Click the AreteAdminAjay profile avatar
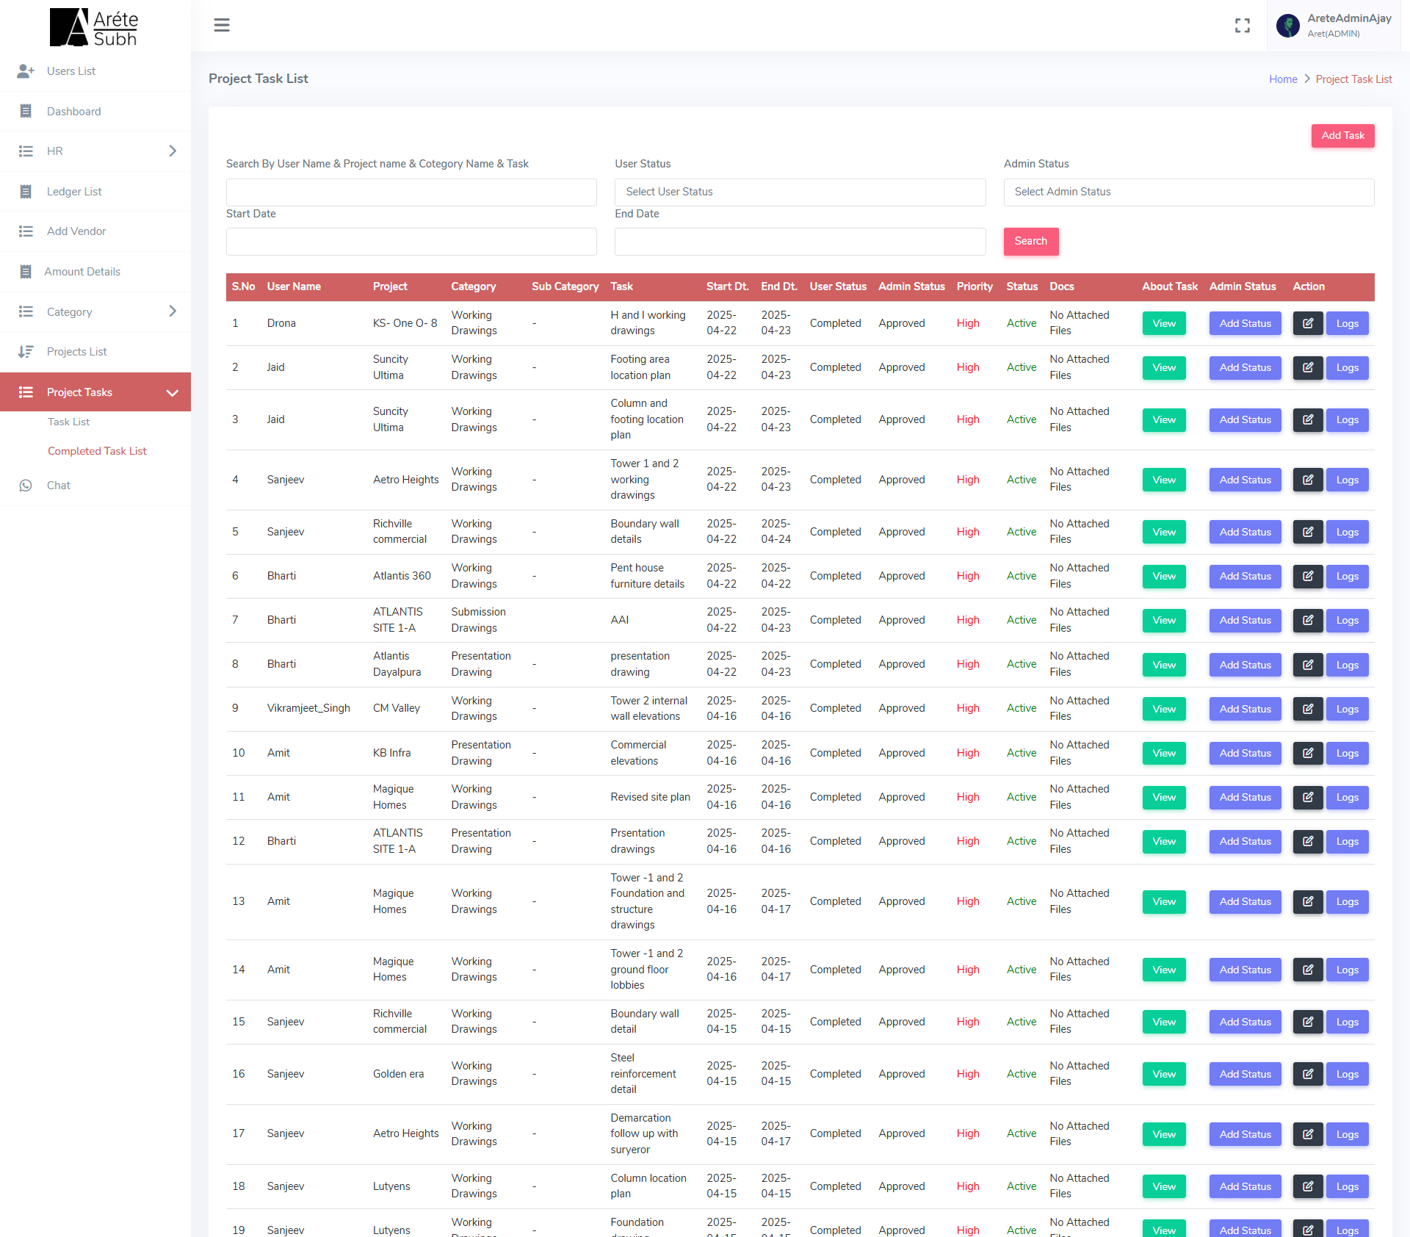Image resolution: width=1410 pixels, height=1237 pixels. [x=1288, y=26]
